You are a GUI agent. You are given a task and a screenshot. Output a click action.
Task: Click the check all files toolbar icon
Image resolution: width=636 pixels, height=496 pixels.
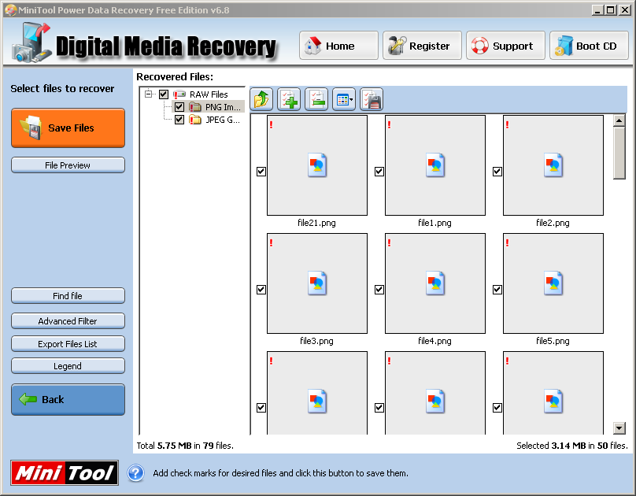pos(289,99)
